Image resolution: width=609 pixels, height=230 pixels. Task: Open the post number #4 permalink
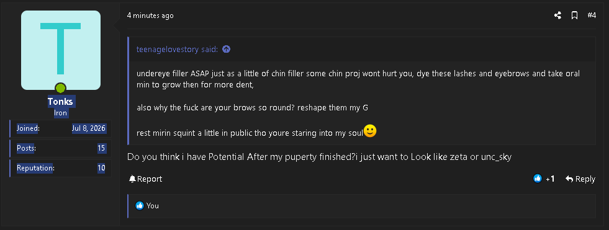[x=592, y=15]
